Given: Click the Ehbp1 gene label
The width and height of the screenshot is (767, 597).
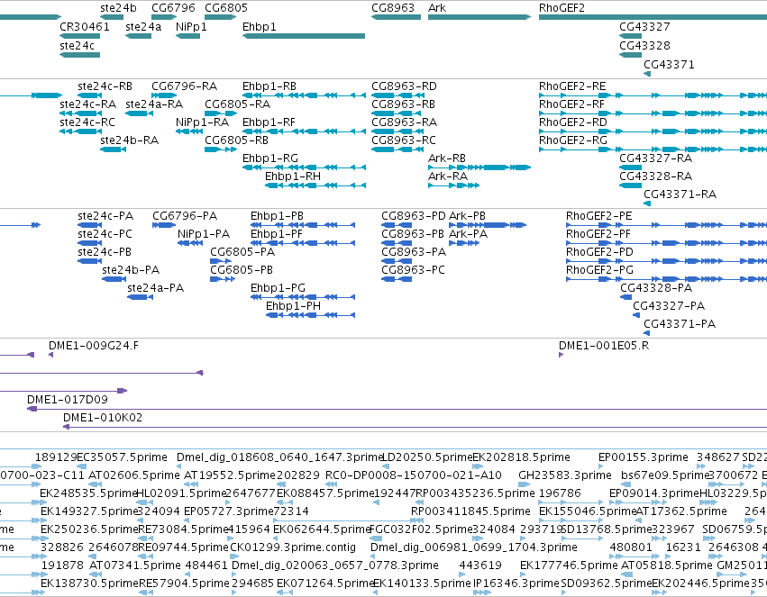Looking at the screenshot, I should tap(260, 26).
